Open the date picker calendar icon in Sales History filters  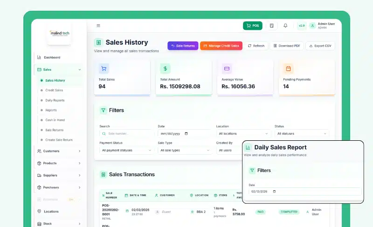coord(186,134)
